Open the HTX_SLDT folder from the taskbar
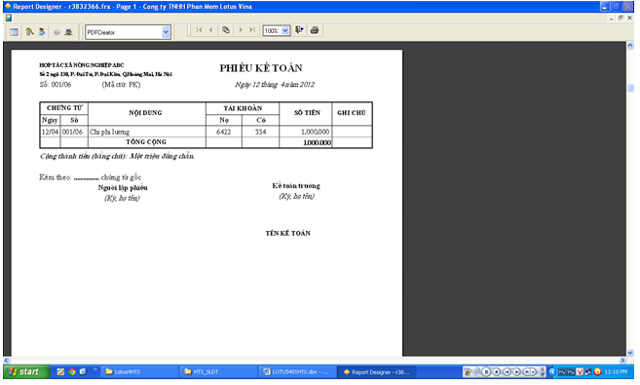The height and width of the screenshot is (385, 640). (217, 372)
